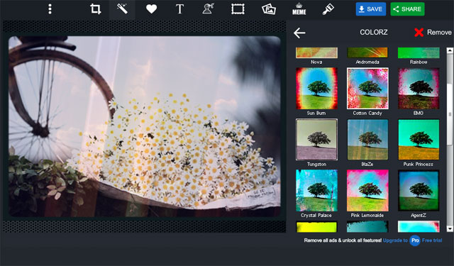
Task: Select the Text tool icon
Action: point(179,9)
